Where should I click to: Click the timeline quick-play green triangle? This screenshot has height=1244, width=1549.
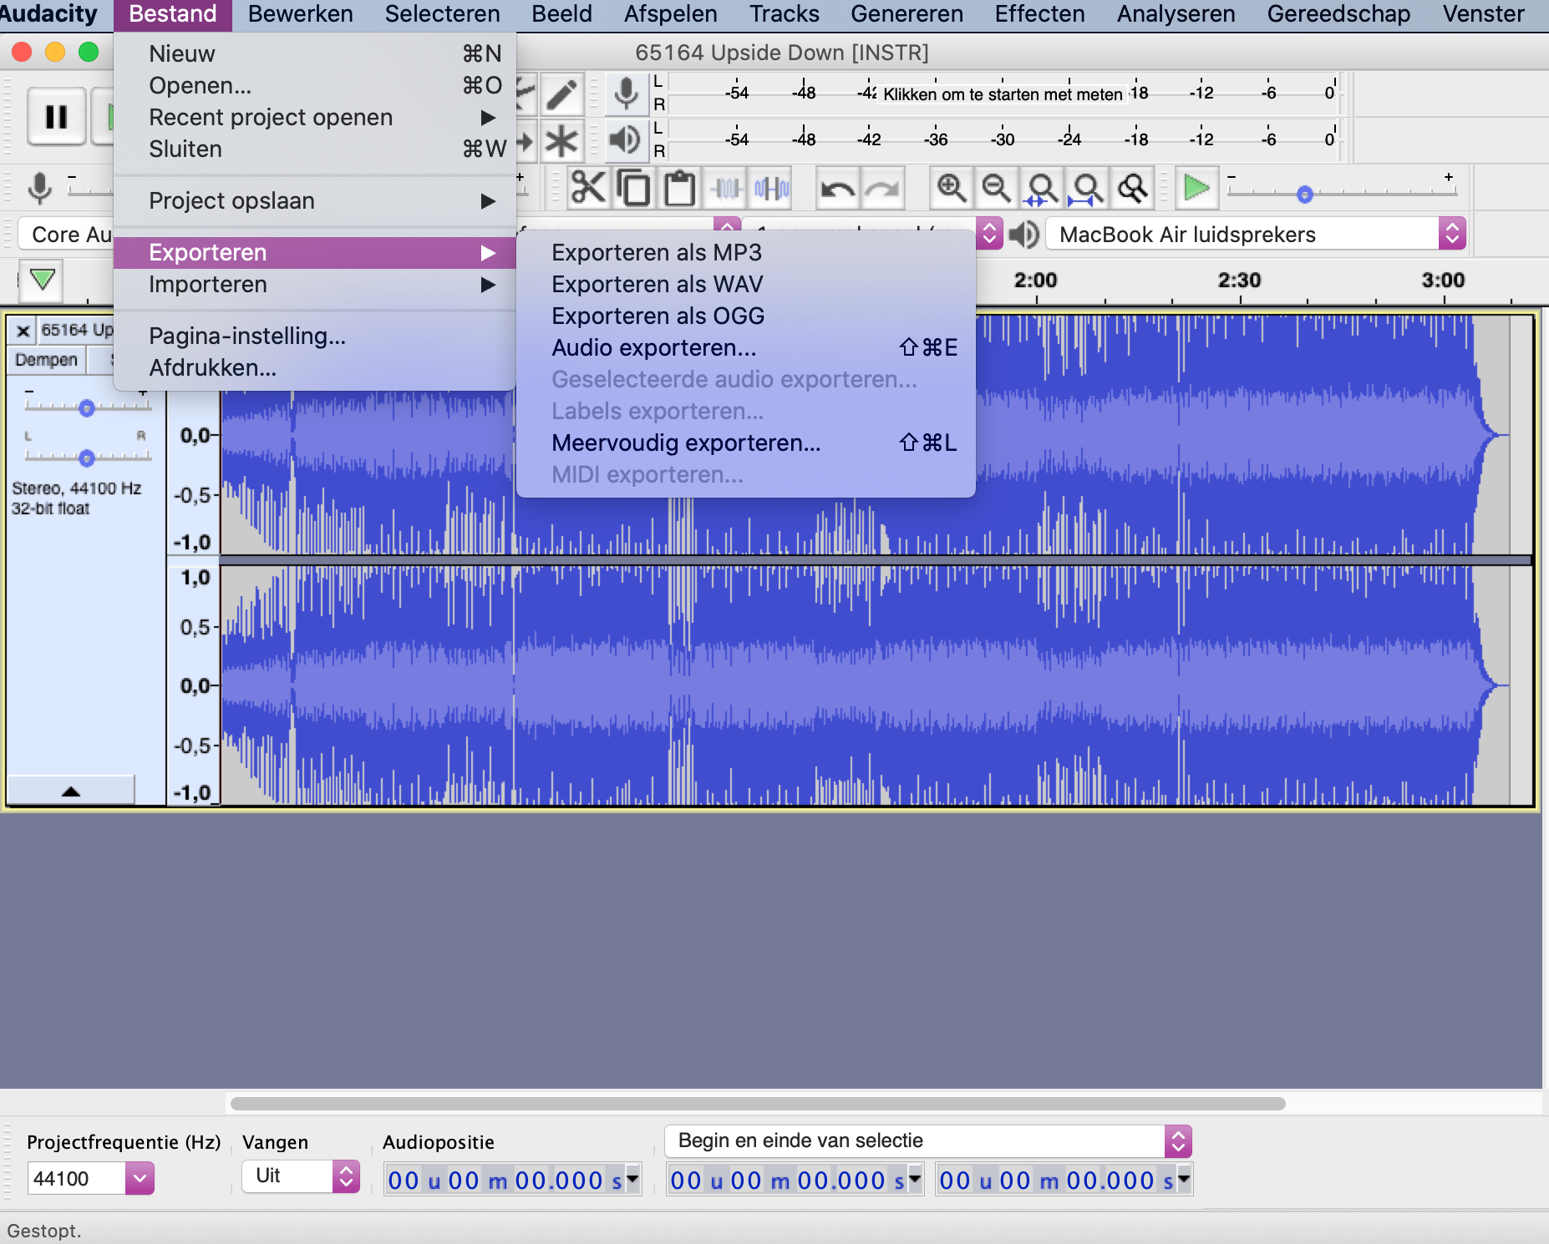point(42,279)
